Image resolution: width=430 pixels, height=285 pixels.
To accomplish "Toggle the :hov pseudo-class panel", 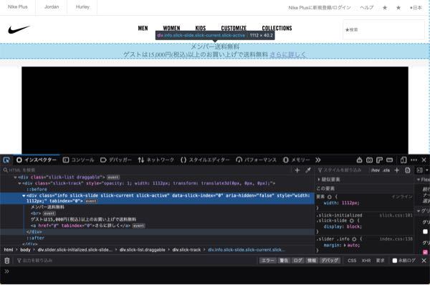I will click(375, 170).
